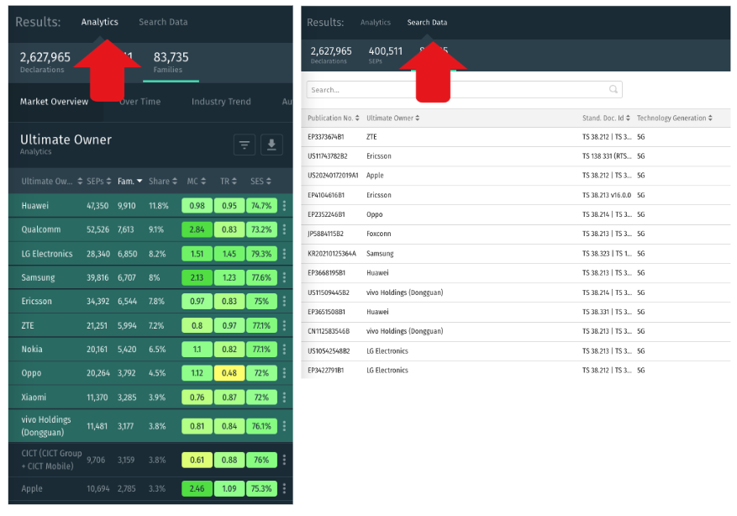Sort analytics table by MC column
This screenshot has height=516, width=737.
(196, 181)
